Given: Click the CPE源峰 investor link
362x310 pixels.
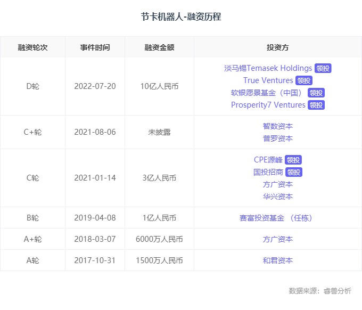Looking at the screenshot, I should tap(268, 160).
